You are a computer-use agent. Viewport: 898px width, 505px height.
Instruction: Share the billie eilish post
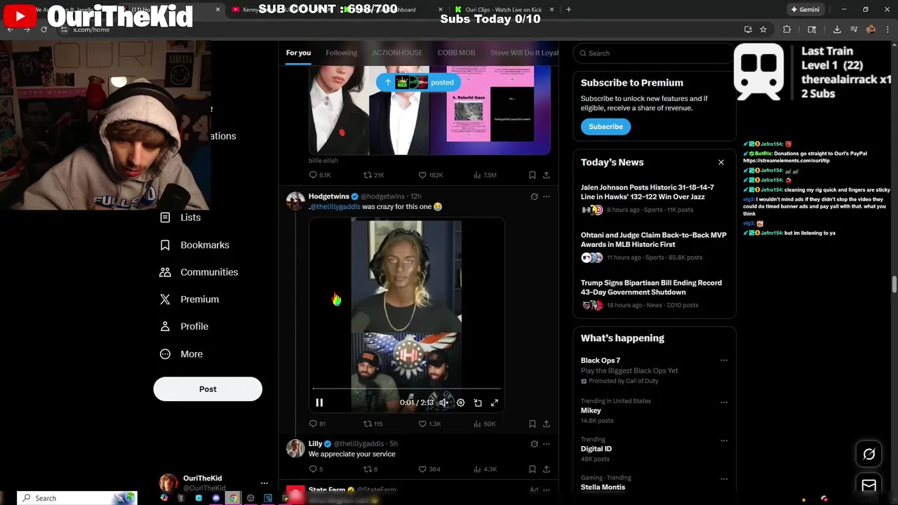(x=547, y=175)
